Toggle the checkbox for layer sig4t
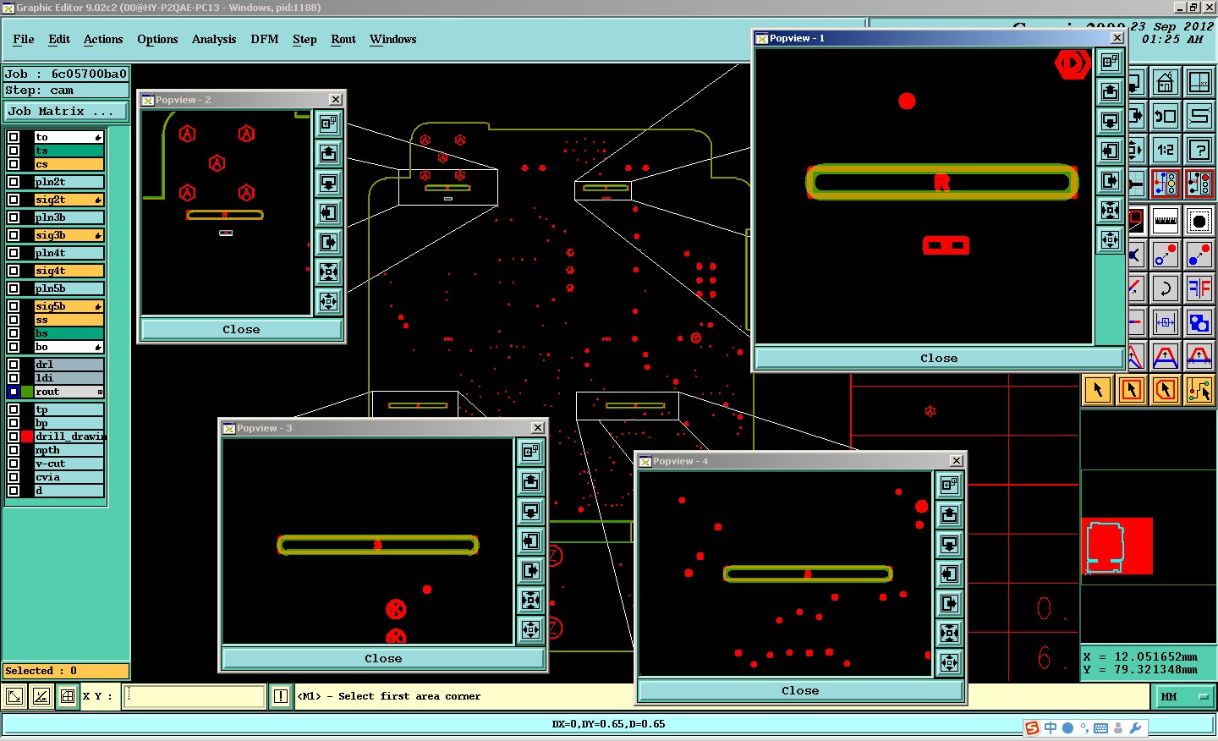This screenshot has height=741, width=1218. point(14,271)
